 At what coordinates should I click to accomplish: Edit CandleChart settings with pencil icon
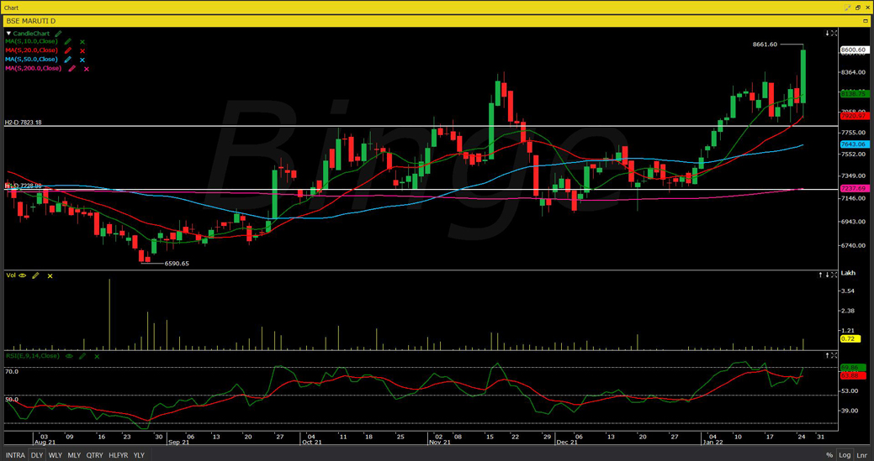[x=59, y=34]
